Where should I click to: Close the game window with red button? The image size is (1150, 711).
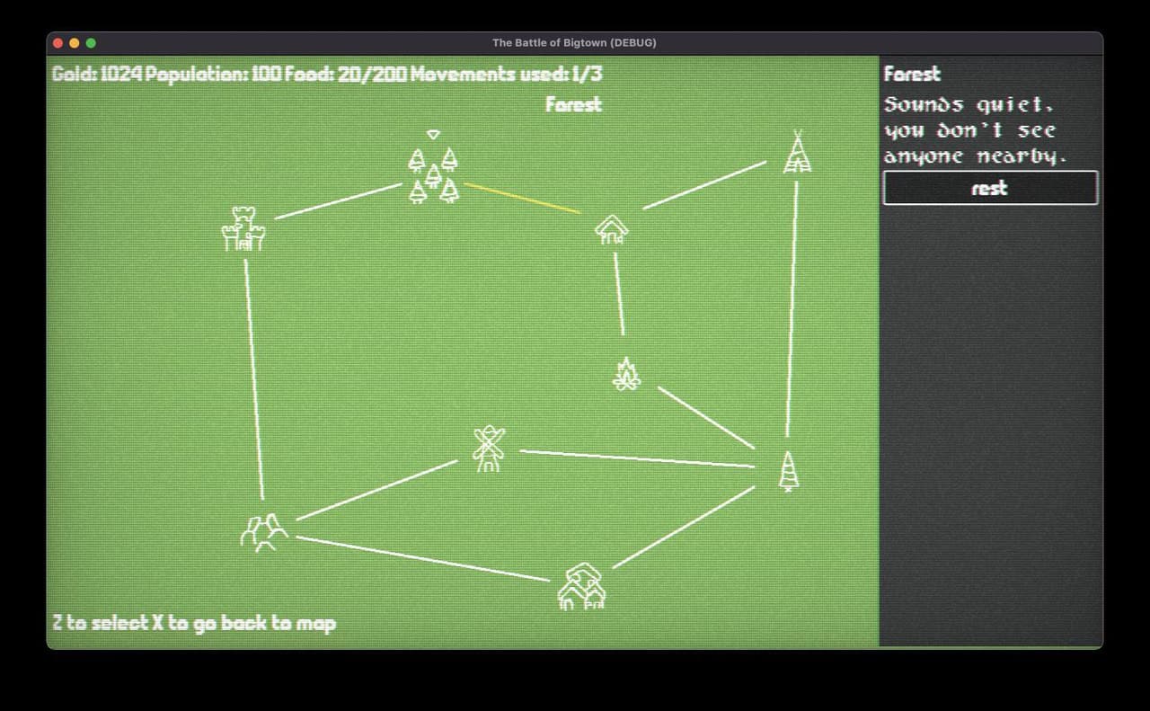(58, 42)
